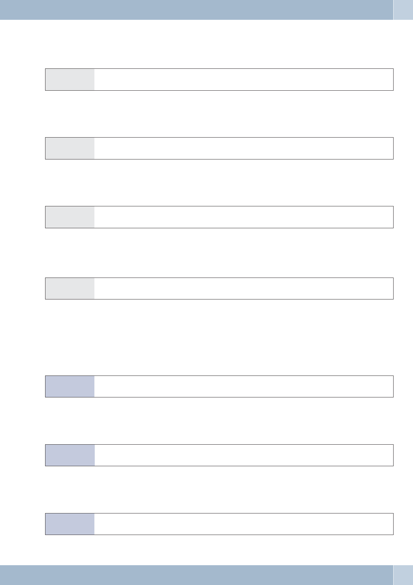Image resolution: width=413 pixels, height=585 pixels.
Task: Select the first lavender label cell
Action: [70, 386]
